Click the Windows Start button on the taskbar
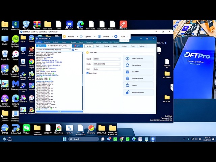 coord(64,139)
